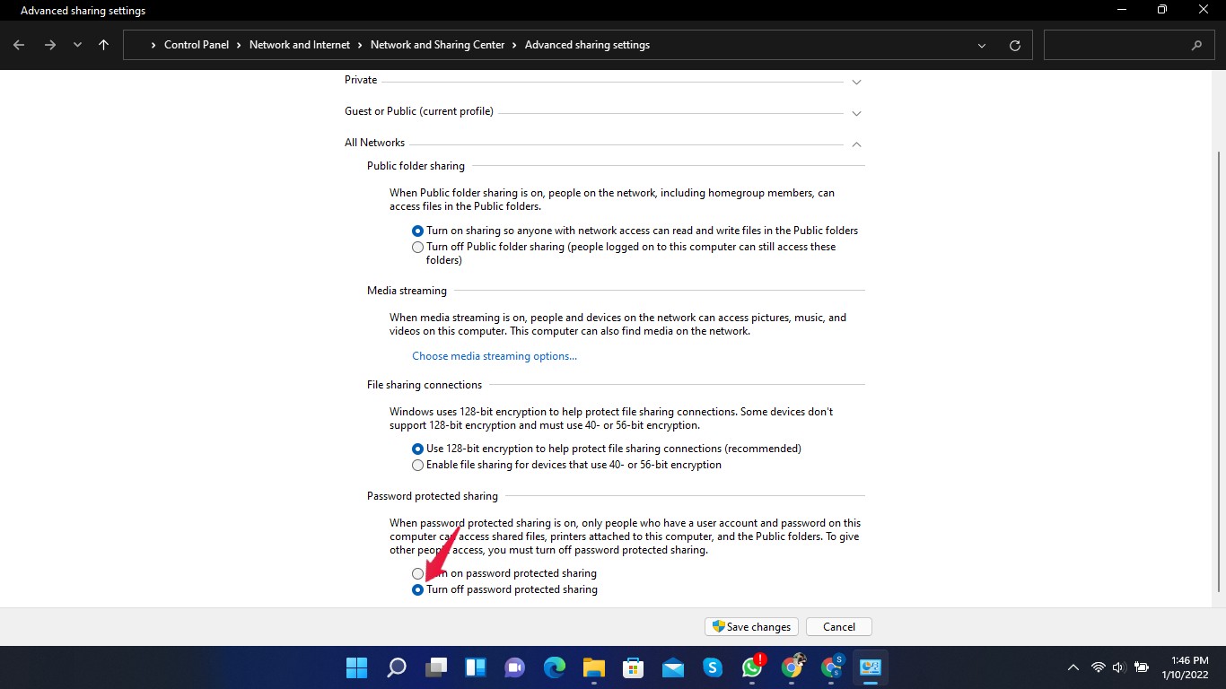The height and width of the screenshot is (689, 1226).
Task: Turn off Public folder sharing
Action: [417, 247]
